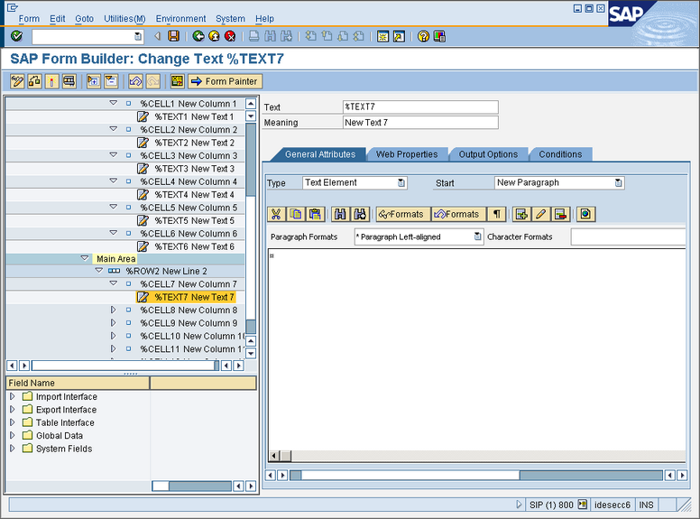Viewport: 700px width, 519px height.
Task: Toggle Display/Change mode pencil icon
Action: (17, 81)
